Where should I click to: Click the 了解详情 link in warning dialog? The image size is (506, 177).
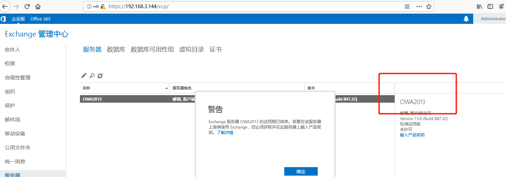pos(225,133)
